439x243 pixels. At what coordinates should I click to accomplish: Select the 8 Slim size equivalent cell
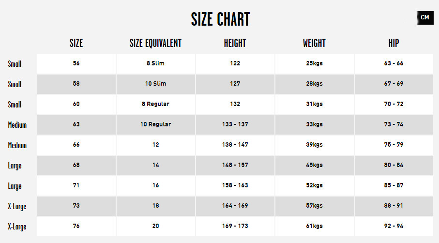pyautogui.click(x=155, y=63)
